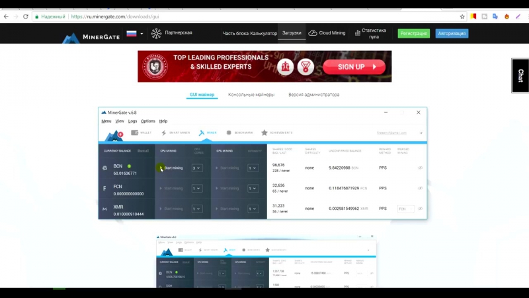529x298 pixels.
Task: Click the MinerGate logo in header
Action: click(x=91, y=37)
